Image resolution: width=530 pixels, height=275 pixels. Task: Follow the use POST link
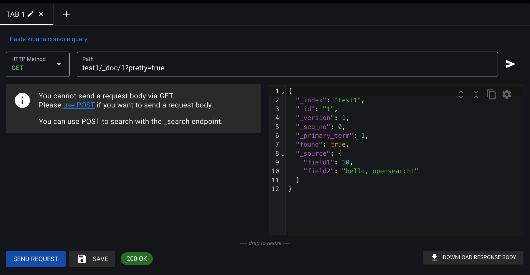click(x=79, y=105)
